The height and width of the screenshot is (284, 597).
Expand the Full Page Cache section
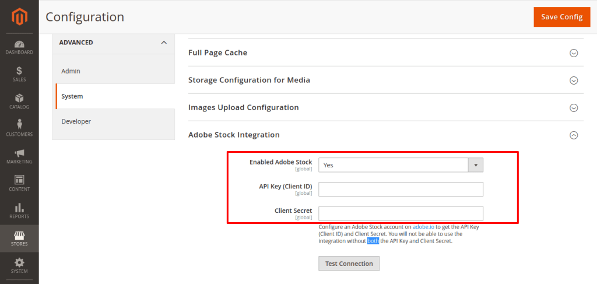pyautogui.click(x=574, y=53)
